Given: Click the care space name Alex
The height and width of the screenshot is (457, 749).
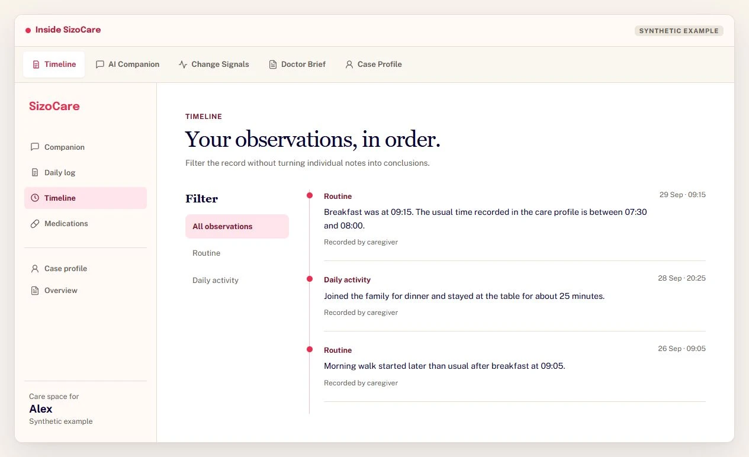Looking at the screenshot, I should (41, 409).
